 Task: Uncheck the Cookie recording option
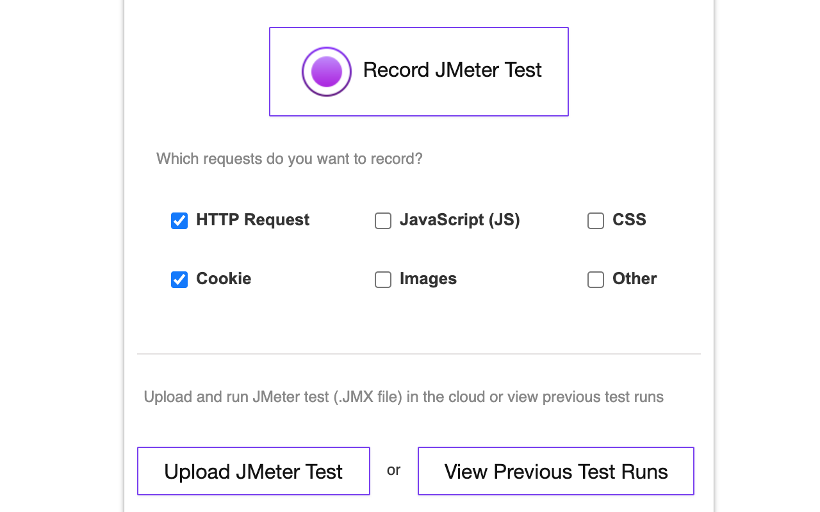[x=179, y=279]
